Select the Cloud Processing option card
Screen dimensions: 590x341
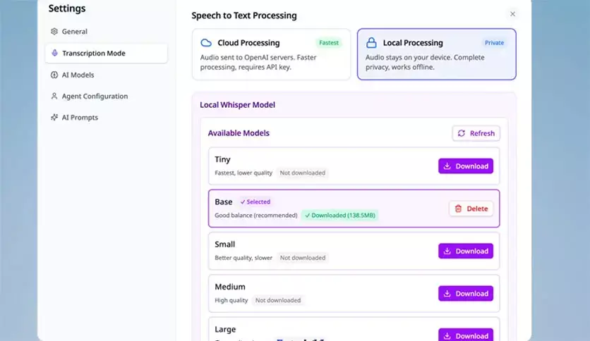pos(271,54)
